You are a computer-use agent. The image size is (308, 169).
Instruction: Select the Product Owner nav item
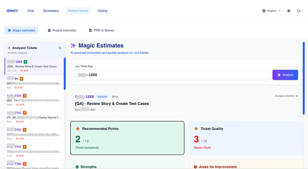[78, 11]
